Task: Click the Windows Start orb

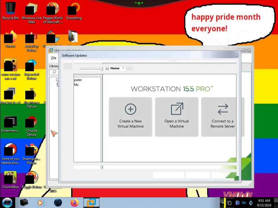Action: pyautogui.click(x=7, y=203)
